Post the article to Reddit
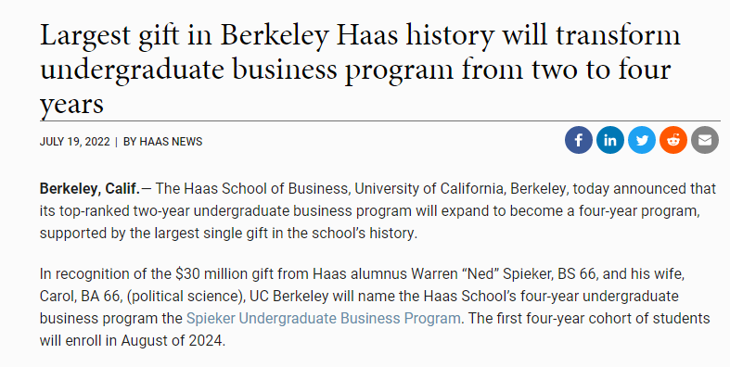Image resolution: width=730 pixels, height=367 pixels. click(x=673, y=140)
